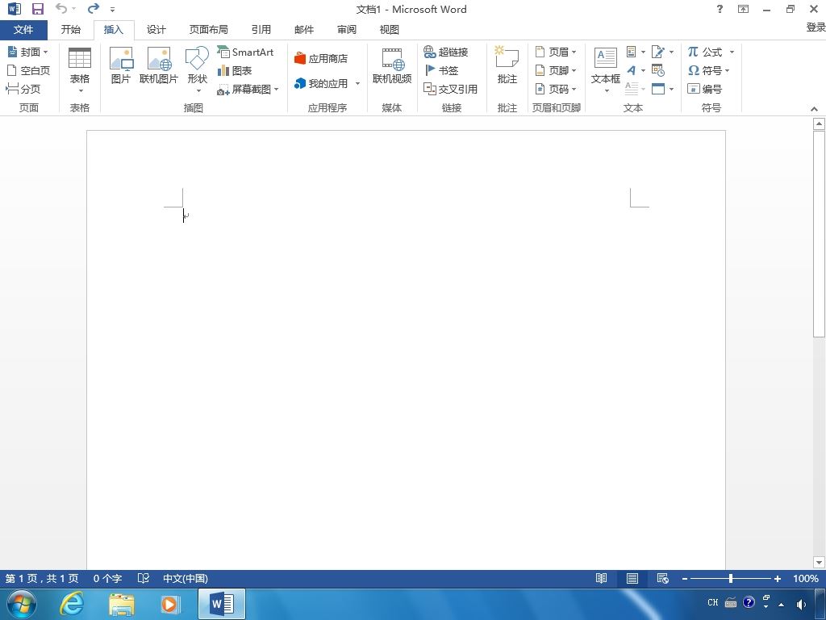Insert a hyperlink (超链接)
826x620 pixels.
445,52
